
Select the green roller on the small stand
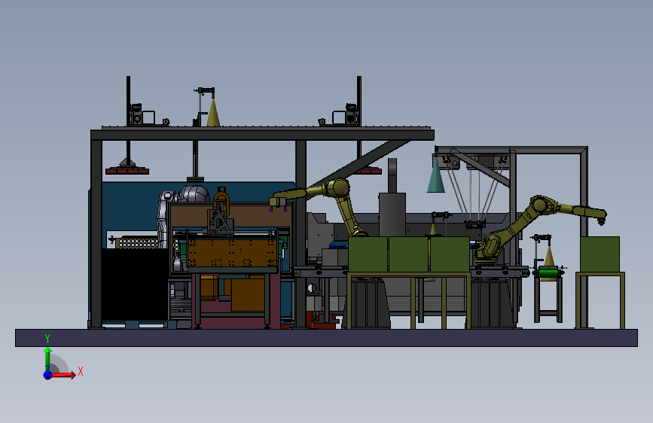[x=548, y=273]
